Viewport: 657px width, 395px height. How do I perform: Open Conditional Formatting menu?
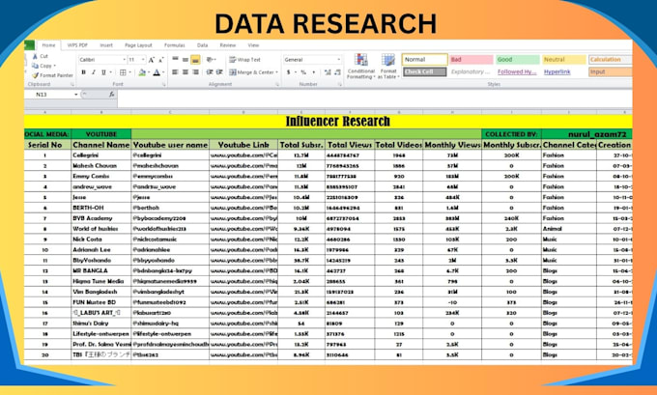click(x=360, y=67)
